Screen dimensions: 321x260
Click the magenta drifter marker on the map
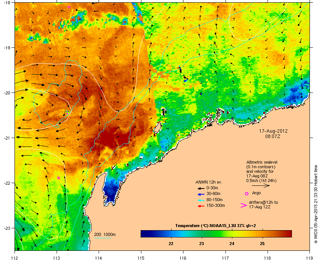point(67,112)
